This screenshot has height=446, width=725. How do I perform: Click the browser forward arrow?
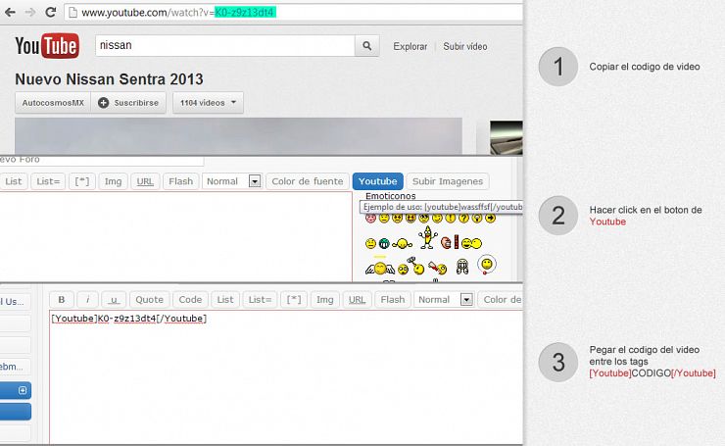(30, 12)
